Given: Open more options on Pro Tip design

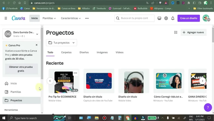Looking at the screenshot, I should click(x=75, y=73).
